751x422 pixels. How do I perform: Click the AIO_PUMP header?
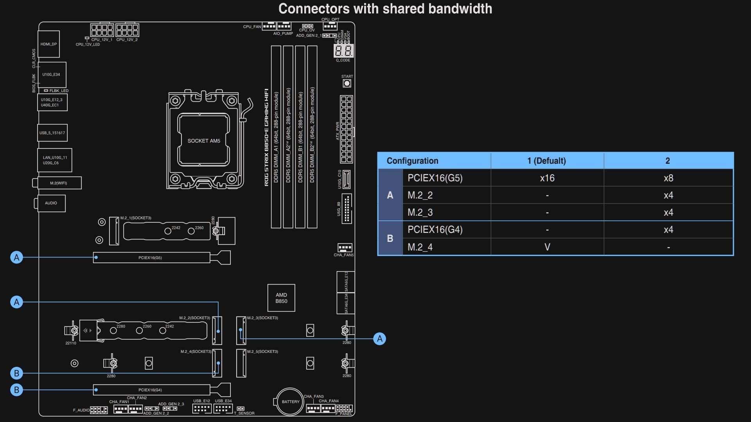284,26
